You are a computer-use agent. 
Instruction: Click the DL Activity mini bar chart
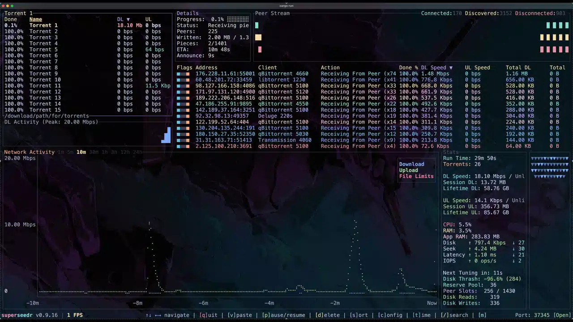click(166, 134)
